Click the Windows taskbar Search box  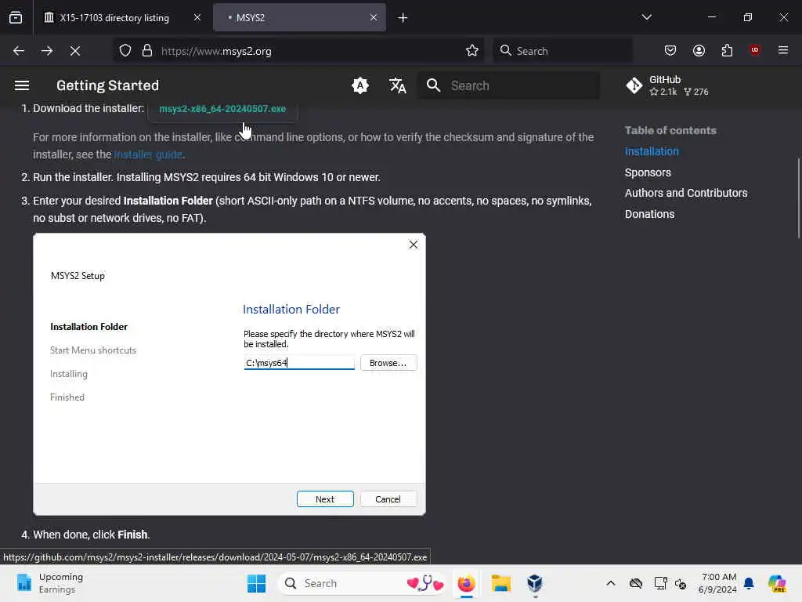[363, 583]
